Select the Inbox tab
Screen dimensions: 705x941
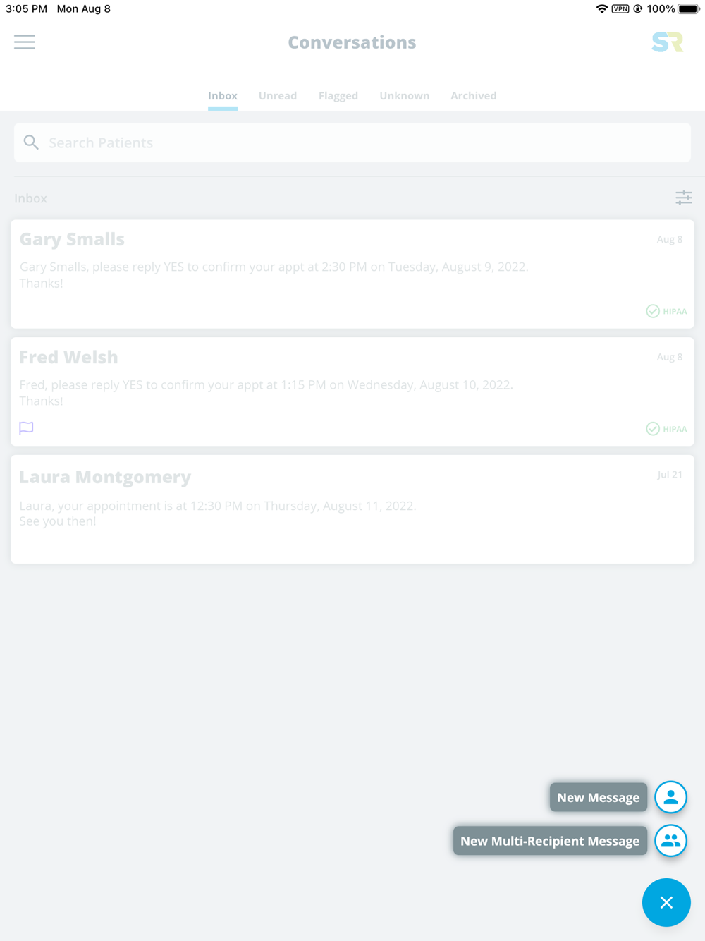[x=223, y=96]
